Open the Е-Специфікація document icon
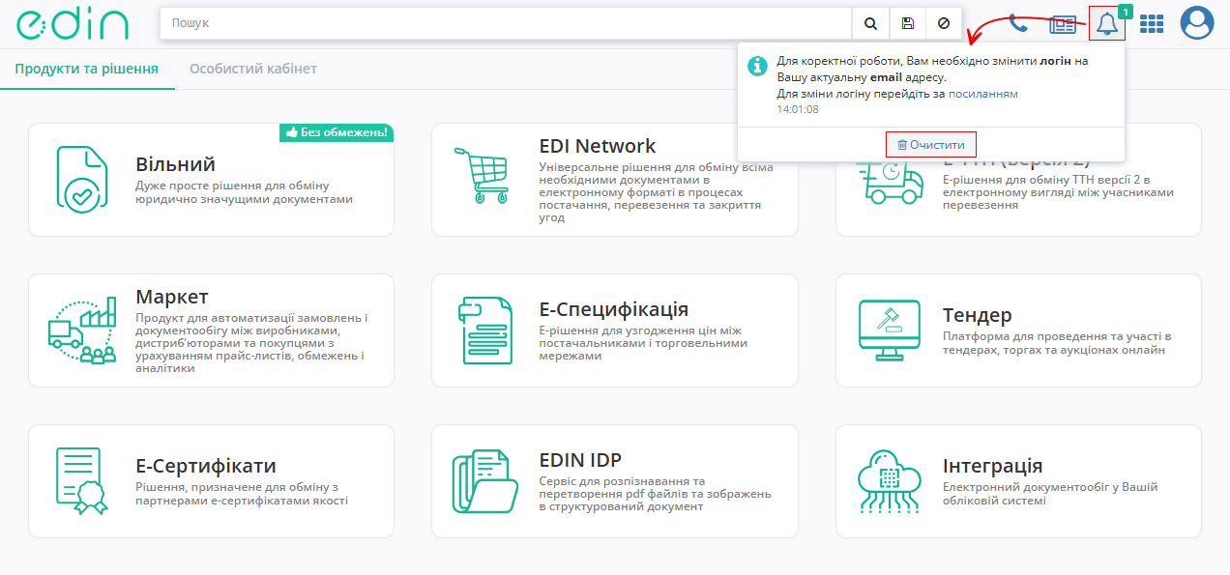Screen dimensions: 1230x575 click(x=483, y=330)
